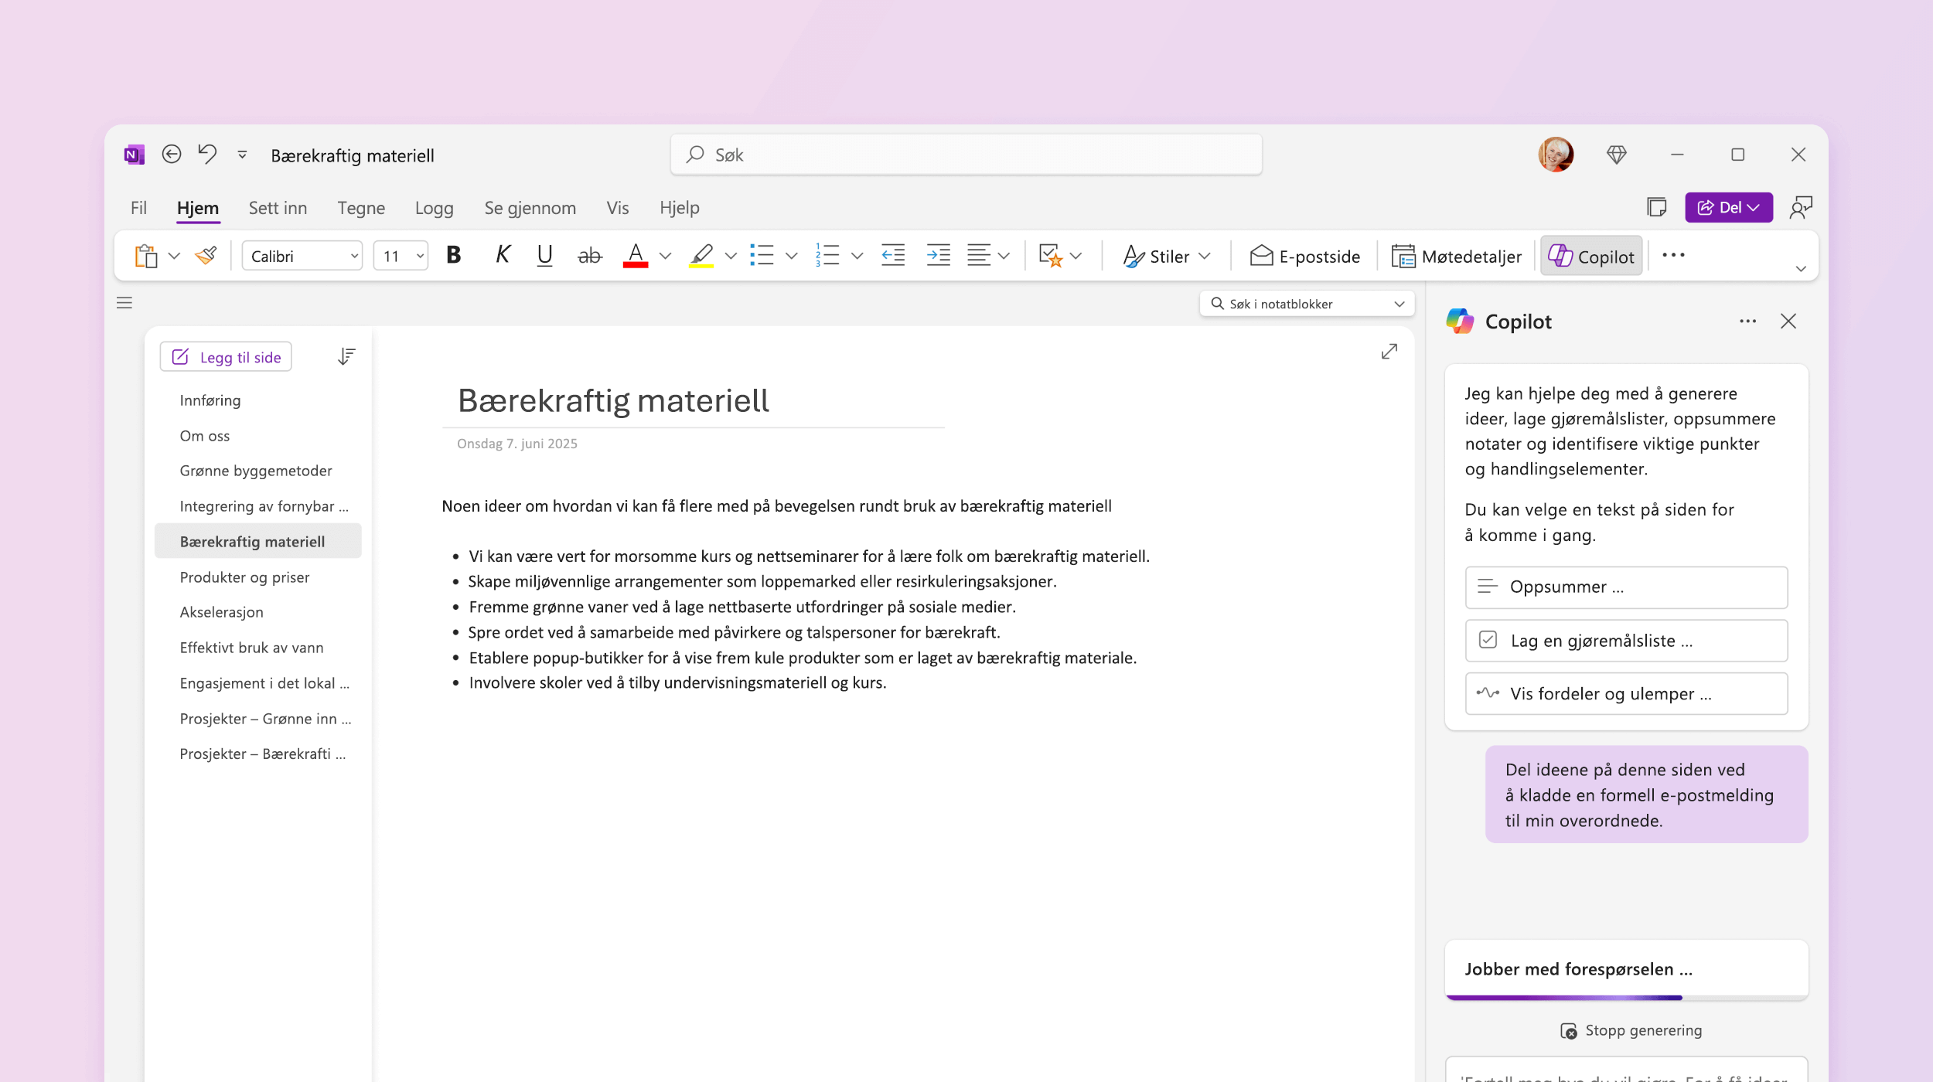Toggle the navigation pane hamburger icon

point(124,303)
